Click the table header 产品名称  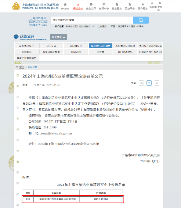point(101,193)
